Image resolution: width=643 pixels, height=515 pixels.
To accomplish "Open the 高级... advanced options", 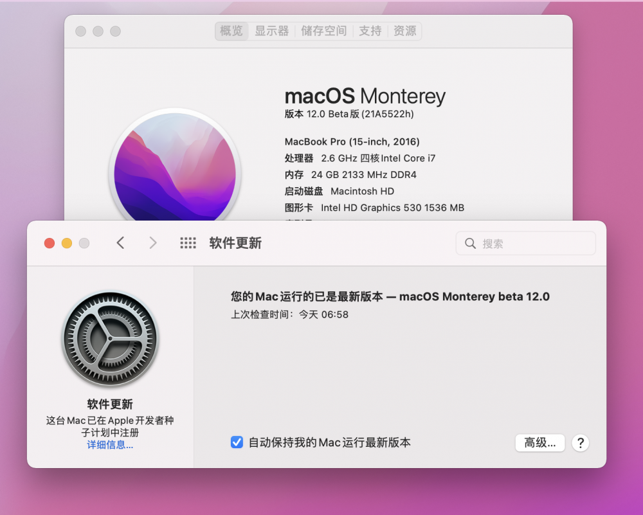I will (539, 443).
